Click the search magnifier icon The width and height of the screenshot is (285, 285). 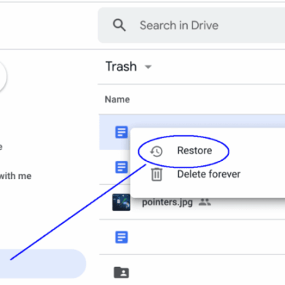tap(119, 26)
